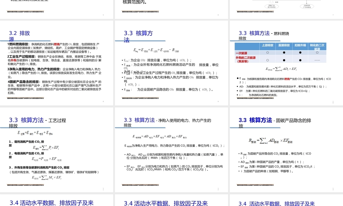
Task: Click the bullet 'i 为固碳产品的种类(如粗钢、甲醇等)'
Action: (x=265, y=171)
